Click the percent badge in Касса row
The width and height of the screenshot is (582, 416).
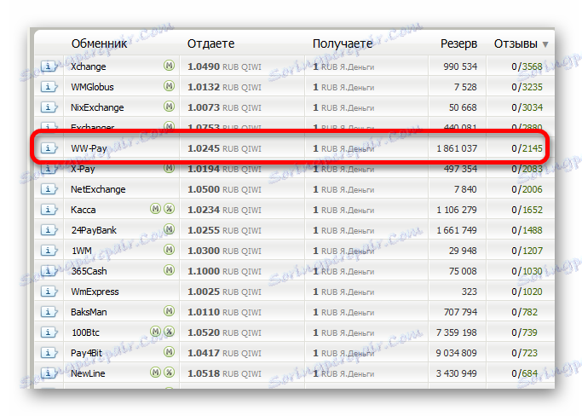point(169,209)
